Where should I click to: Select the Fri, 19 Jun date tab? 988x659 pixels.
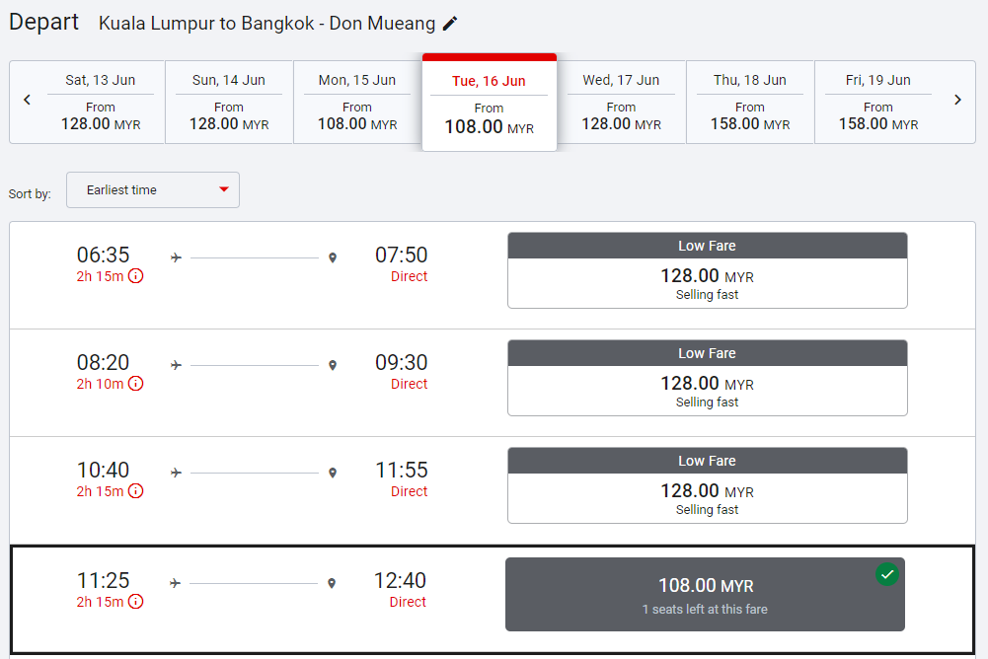(878, 103)
